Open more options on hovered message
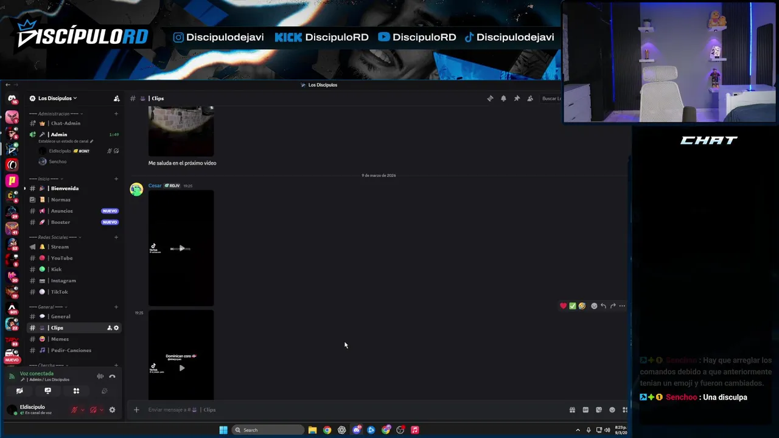This screenshot has width=779, height=438. point(622,306)
